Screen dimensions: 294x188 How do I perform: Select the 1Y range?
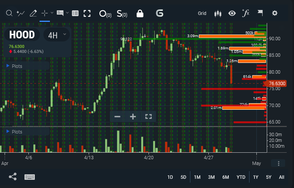(256, 177)
